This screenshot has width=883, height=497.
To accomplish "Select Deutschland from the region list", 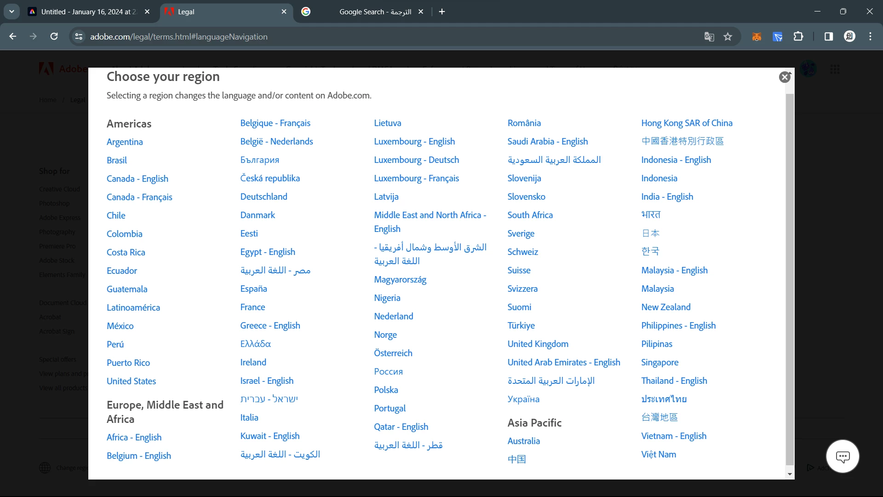I will click(x=264, y=197).
